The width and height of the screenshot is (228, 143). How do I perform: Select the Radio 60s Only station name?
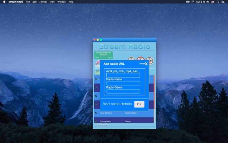[106, 113]
